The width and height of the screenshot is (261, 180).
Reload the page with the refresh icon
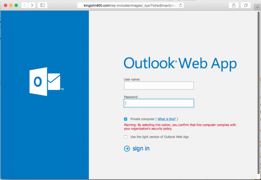(180, 5)
